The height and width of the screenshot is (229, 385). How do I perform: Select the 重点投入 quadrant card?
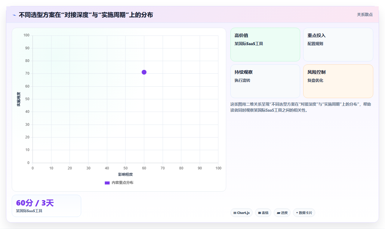[x=338, y=45]
